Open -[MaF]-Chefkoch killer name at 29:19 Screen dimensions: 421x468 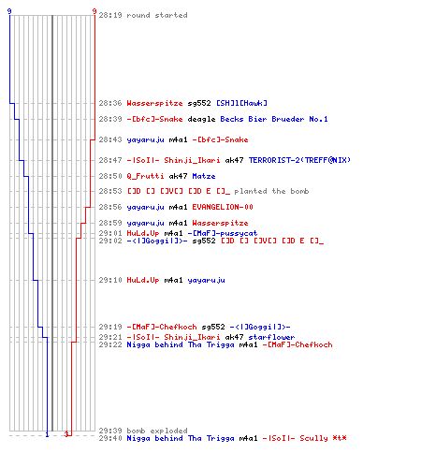tap(162, 327)
